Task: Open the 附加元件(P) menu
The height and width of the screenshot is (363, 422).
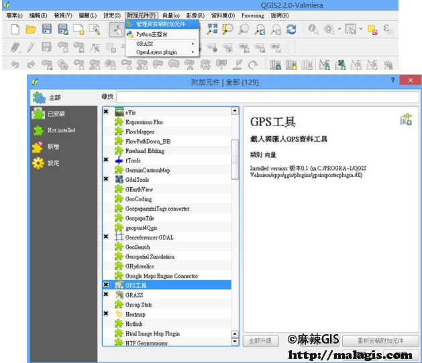Action: coord(142,15)
